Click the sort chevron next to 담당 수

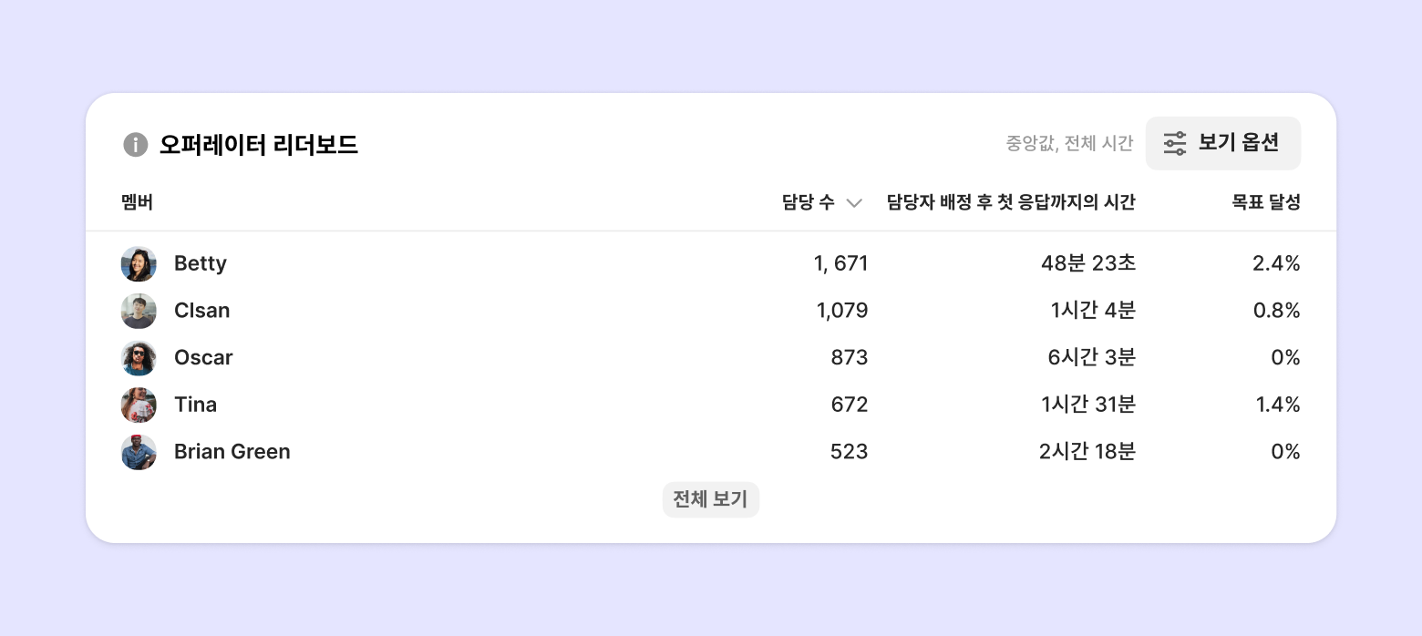point(854,203)
